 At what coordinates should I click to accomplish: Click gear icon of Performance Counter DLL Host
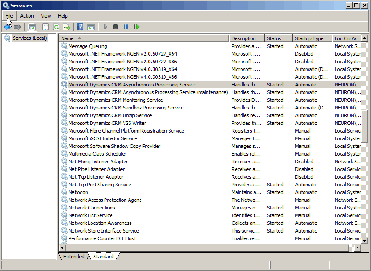pyautogui.click(x=64, y=238)
